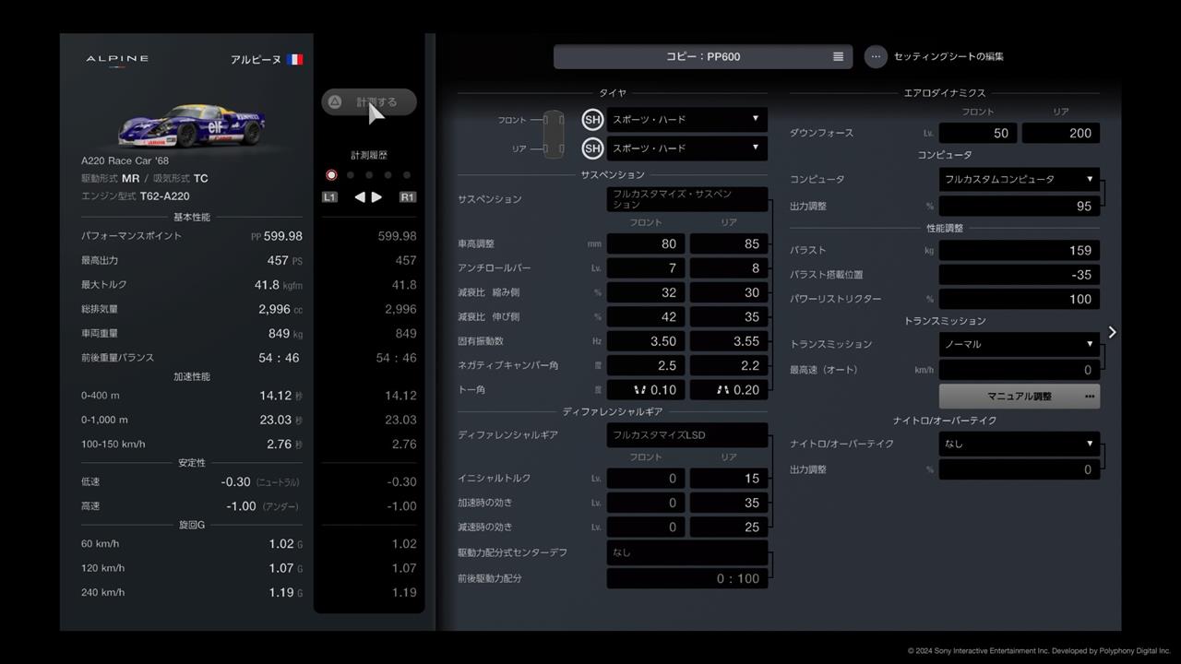
Task: Edit rear acceleration sensitivity value 35
Action: 729,504
